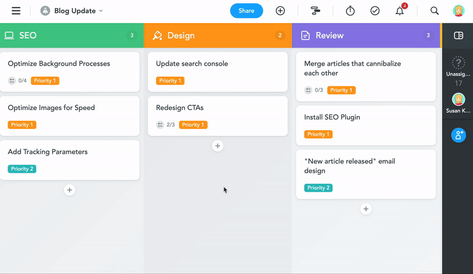The height and width of the screenshot is (274, 473).
Task: Open the user profile avatar in top bar
Action: coord(458,11)
